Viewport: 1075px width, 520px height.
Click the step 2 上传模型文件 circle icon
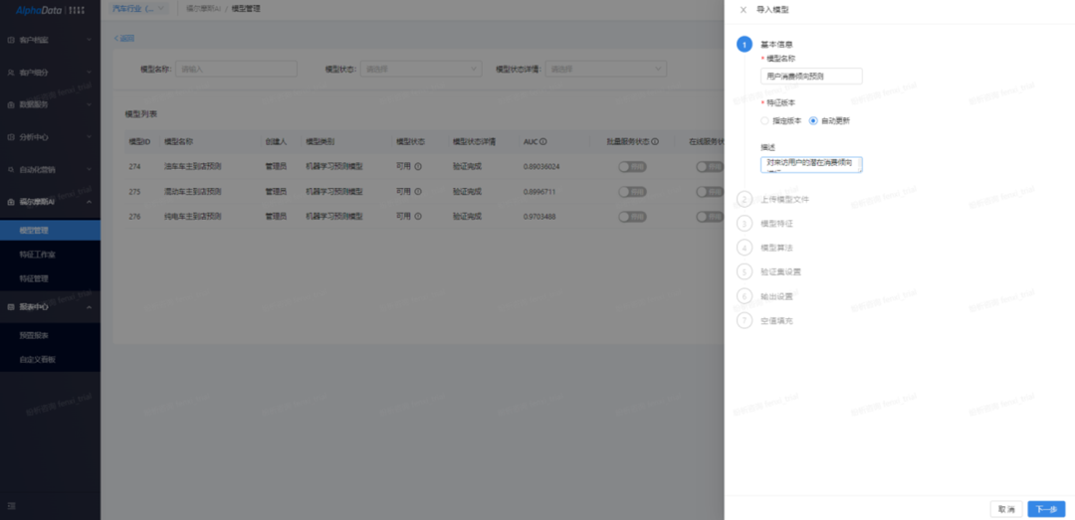tap(745, 199)
